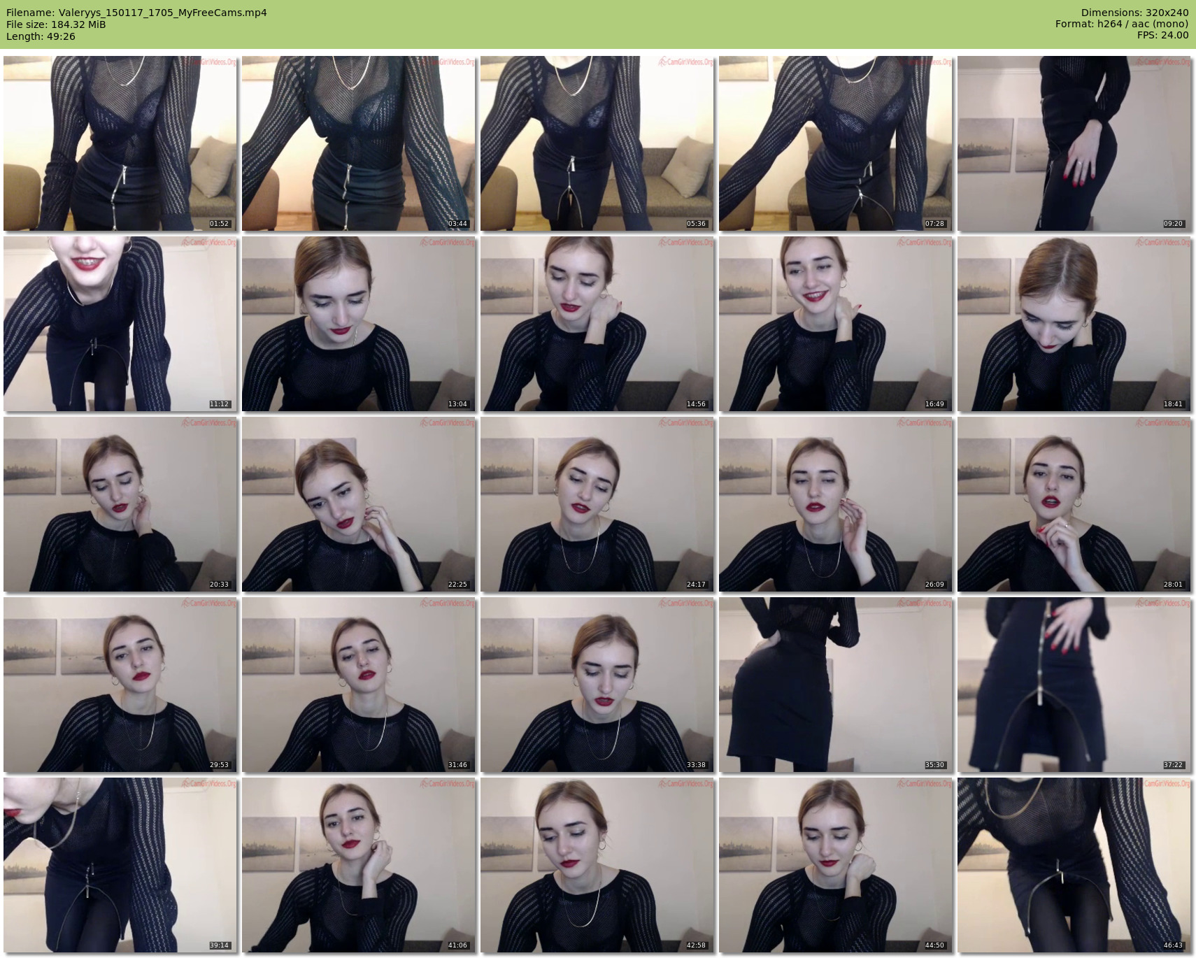Click the thumbnail timestamped 35:30
Screen dimensions: 1196x958
(835, 685)
